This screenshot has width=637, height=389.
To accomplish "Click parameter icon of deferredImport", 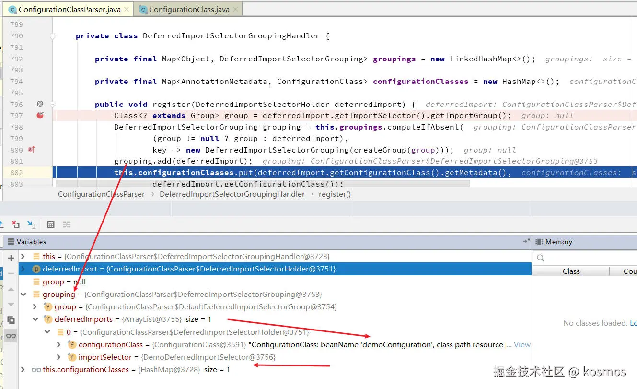I will 36,269.
